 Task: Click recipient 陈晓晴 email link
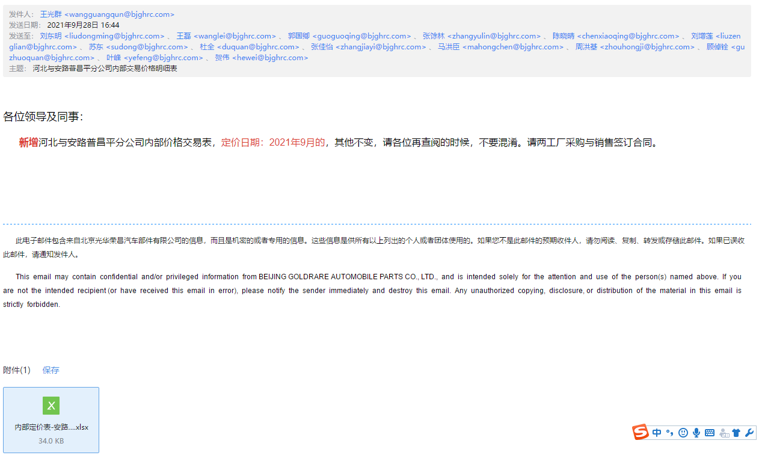point(616,36)
